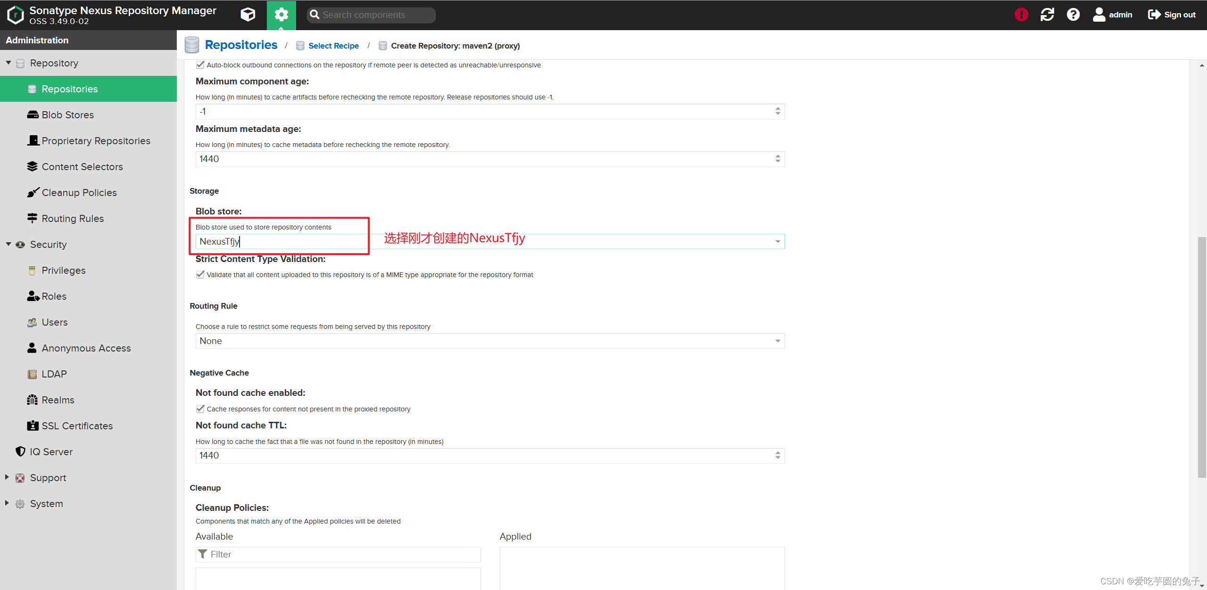Image resolution: width=1207 pixels, height=590 pixels.
Task: Select Routing Rules in sidebar
Action: pyautogui.click(x=73, y=219)
